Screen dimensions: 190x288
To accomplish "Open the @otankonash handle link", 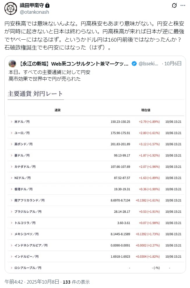I will 34,12.
